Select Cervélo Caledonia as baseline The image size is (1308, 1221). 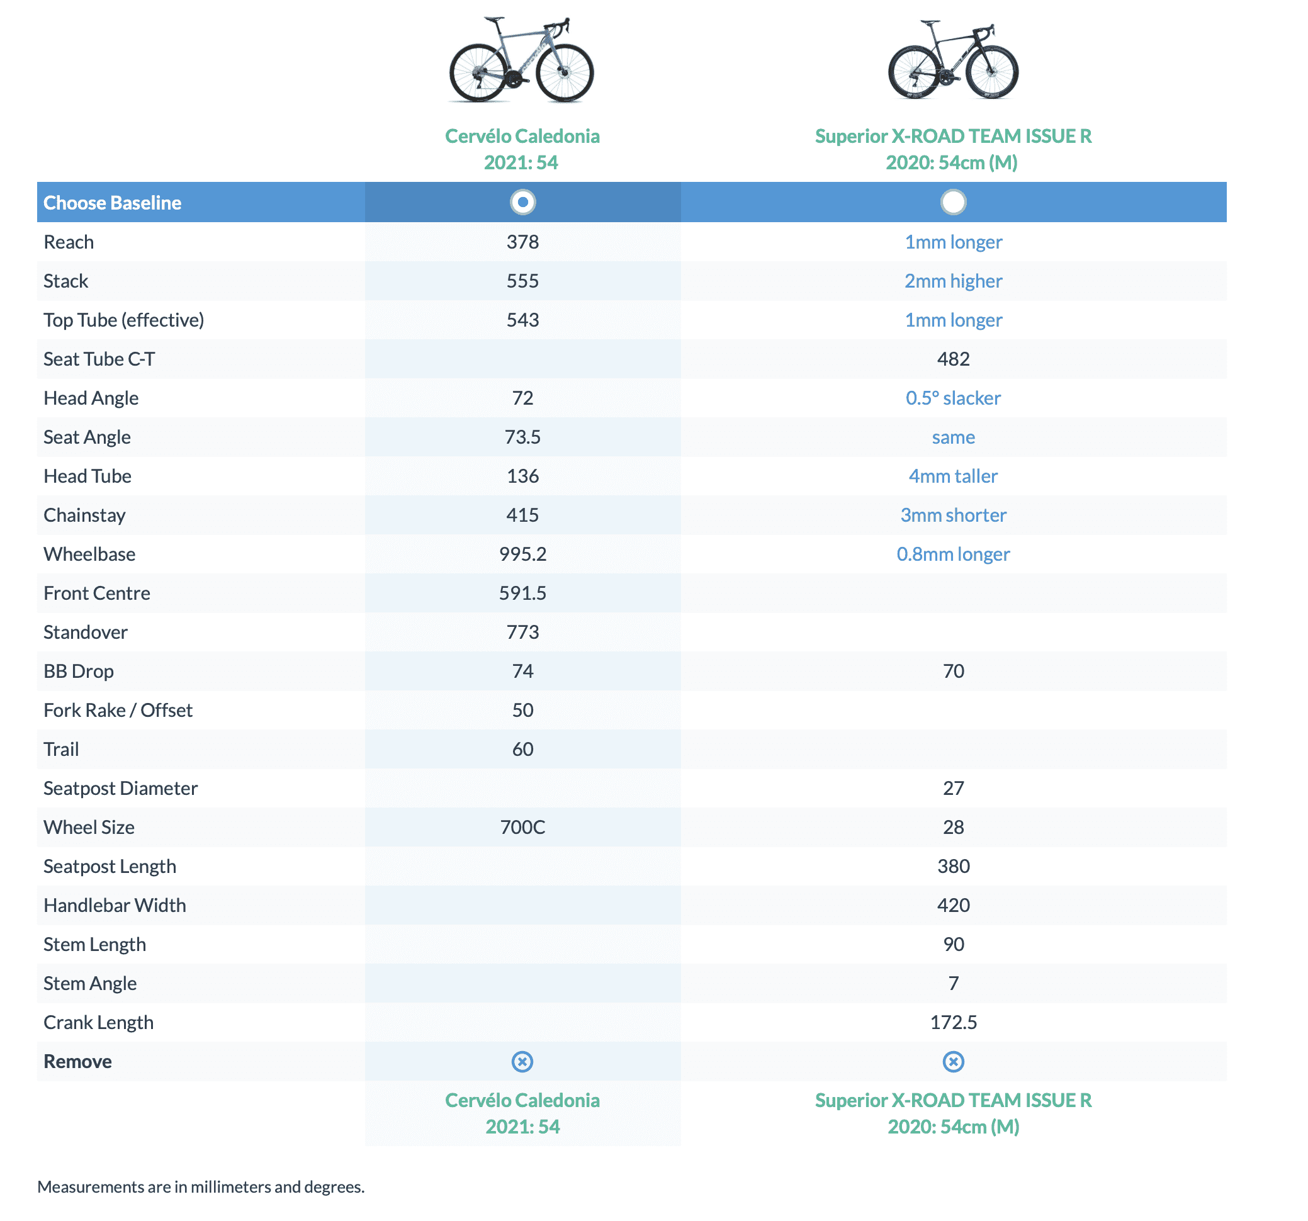pyautogui.click(x=522, y=202)
